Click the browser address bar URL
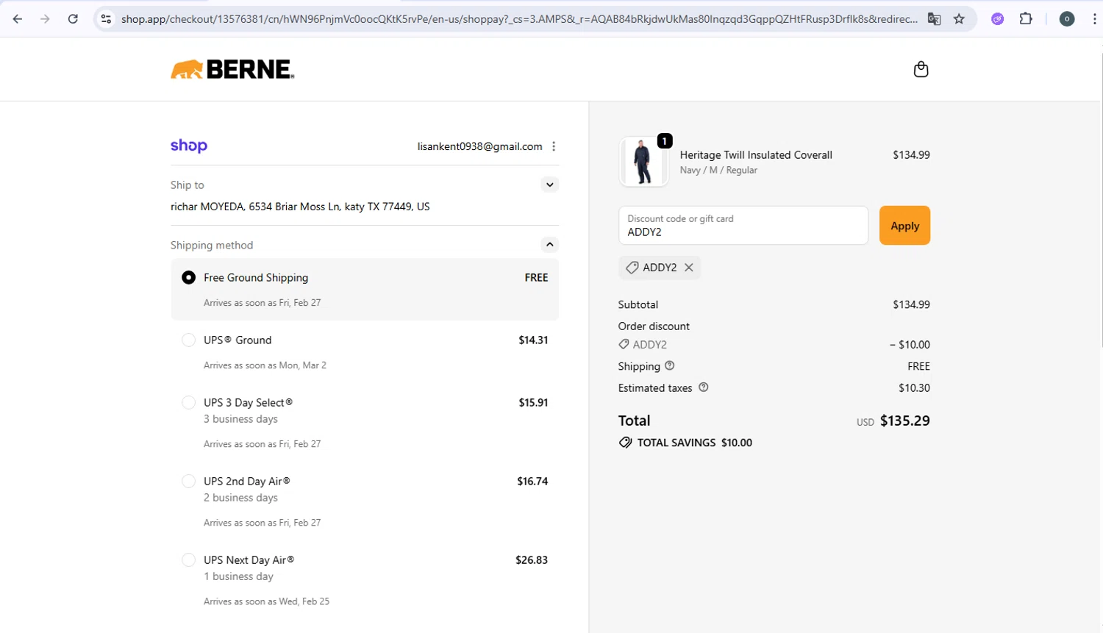 (519, 19)
